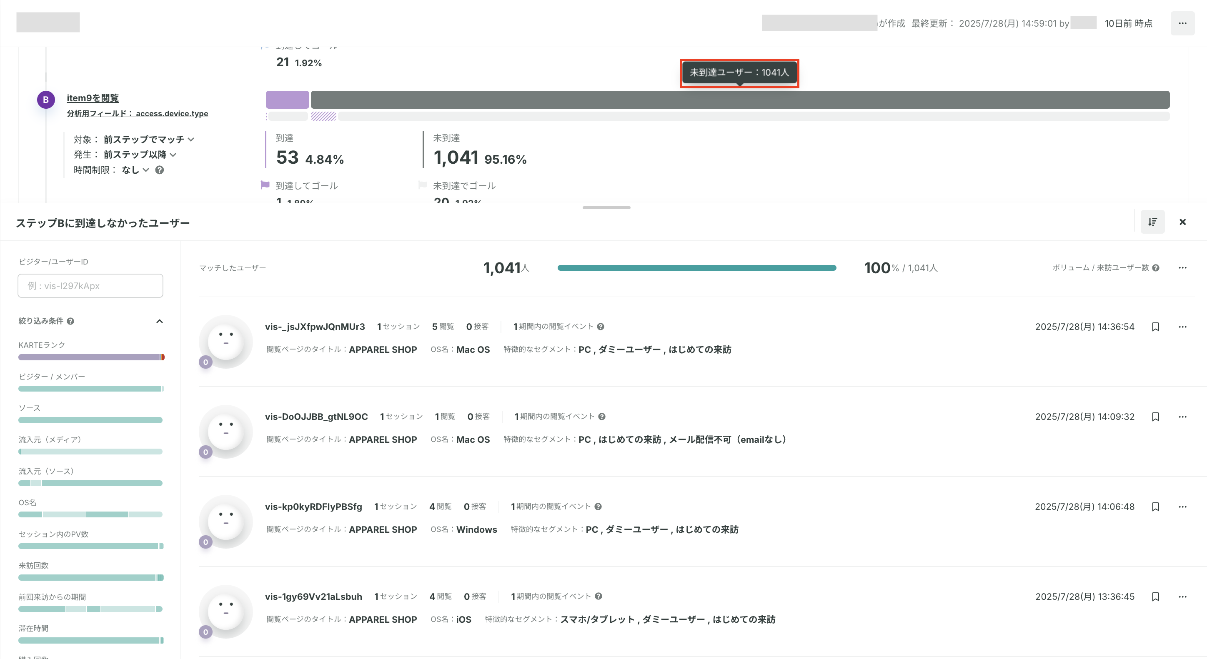Viewport: 1207px width, 659px height.
Task: Grab the panel resize handle above the user list
Action: [x=606, y=207]
